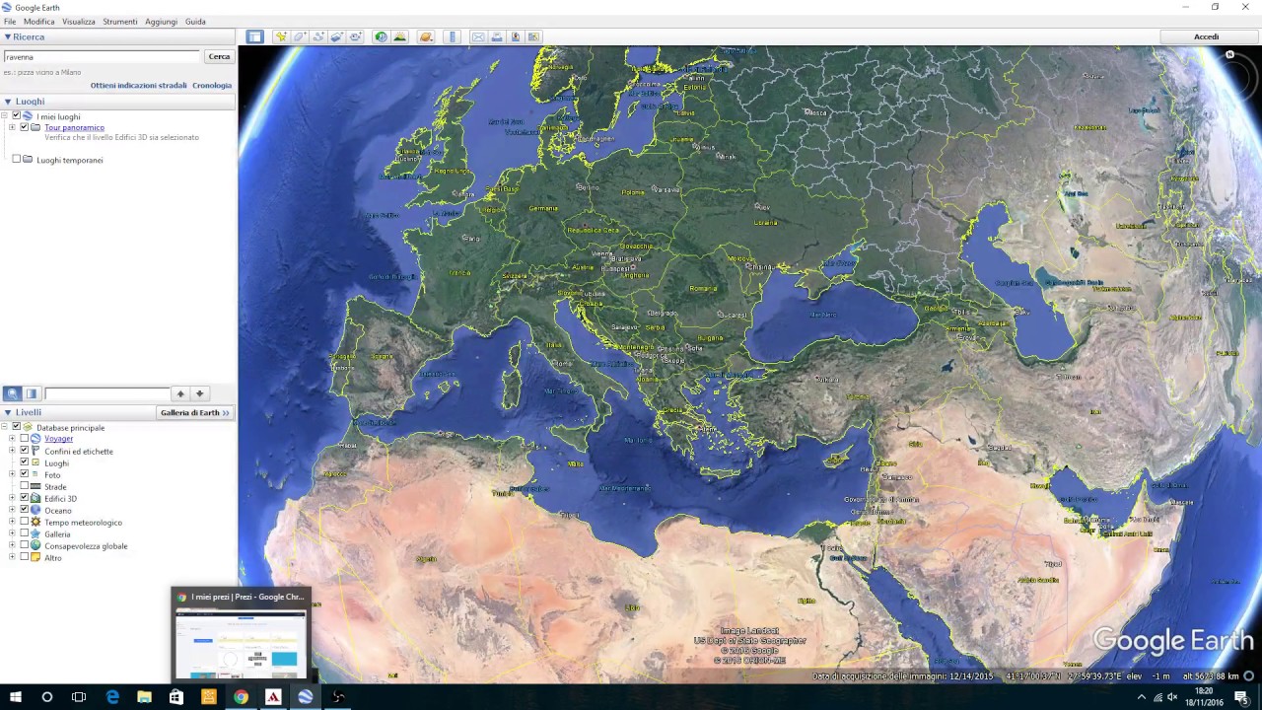Open Adobe Acrobat from the taskbar

[x=273, y=697]
